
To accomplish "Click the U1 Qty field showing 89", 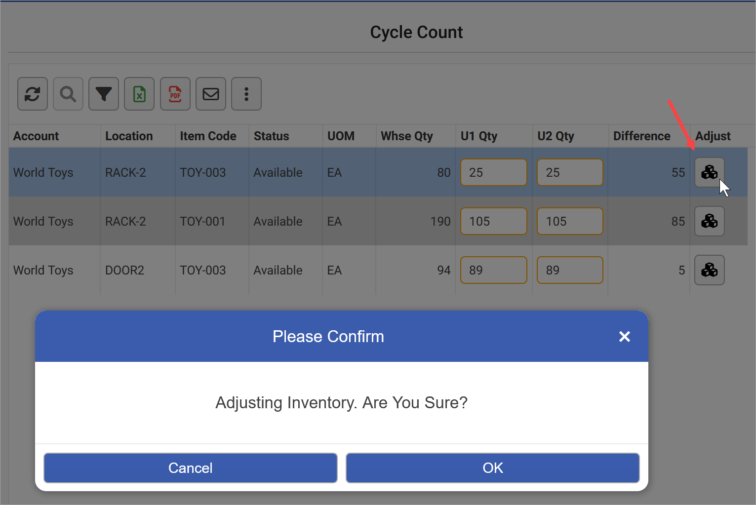I will (493, 270).
